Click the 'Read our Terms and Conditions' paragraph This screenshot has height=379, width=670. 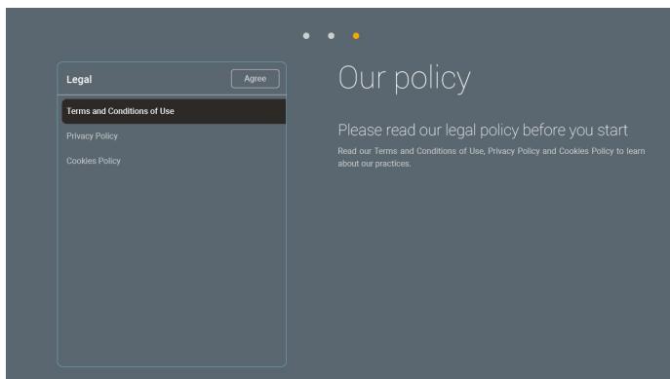(492, 157)
